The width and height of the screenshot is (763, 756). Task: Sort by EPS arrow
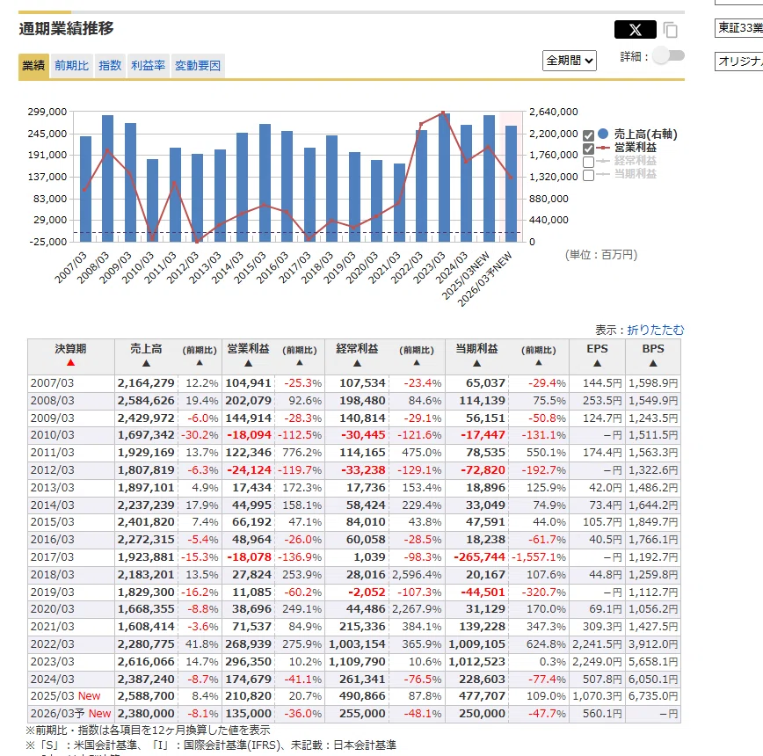tap(597, 363)
